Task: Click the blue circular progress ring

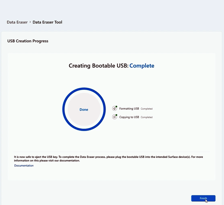Action: tap(83, 88)
